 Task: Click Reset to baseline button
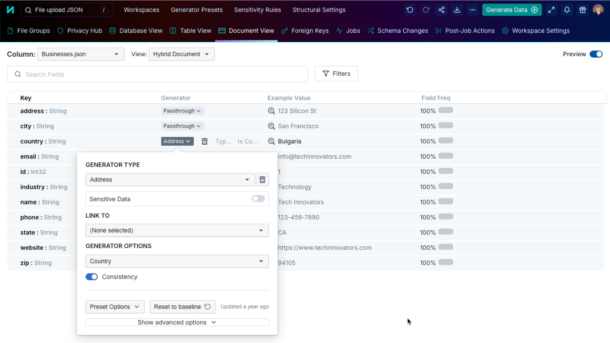tap(183, 307)
